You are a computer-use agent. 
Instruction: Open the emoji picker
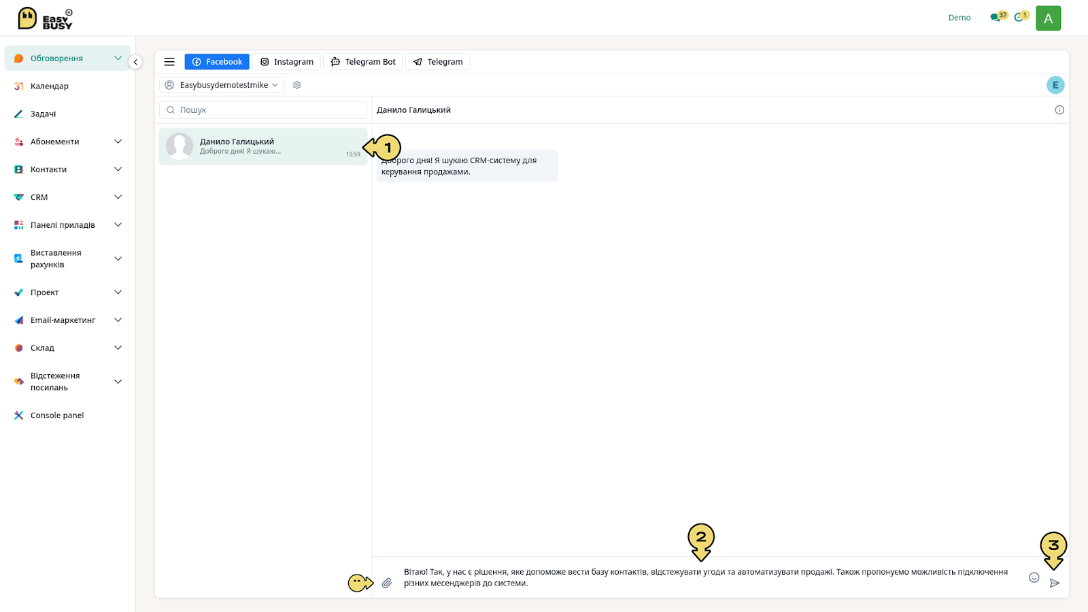1034,577
